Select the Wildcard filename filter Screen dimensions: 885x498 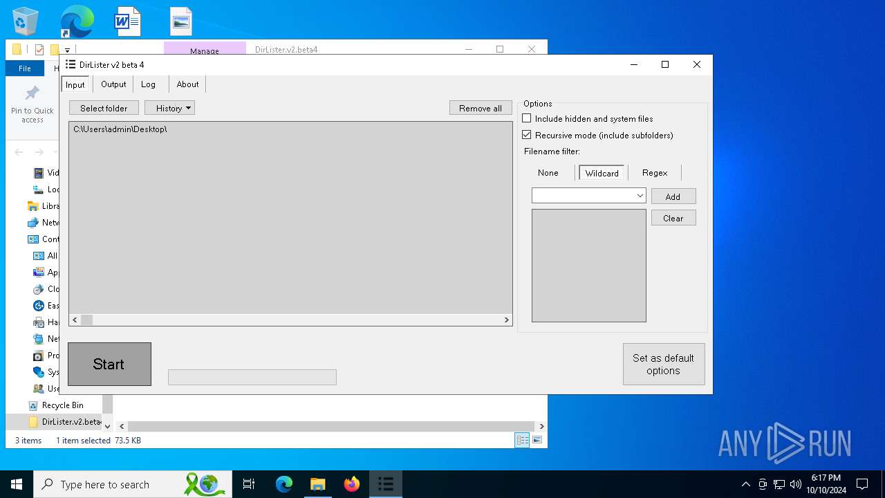coord(602,173)
